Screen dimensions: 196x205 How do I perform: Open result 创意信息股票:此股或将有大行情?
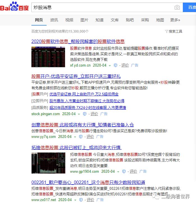[x=82, y=125]
